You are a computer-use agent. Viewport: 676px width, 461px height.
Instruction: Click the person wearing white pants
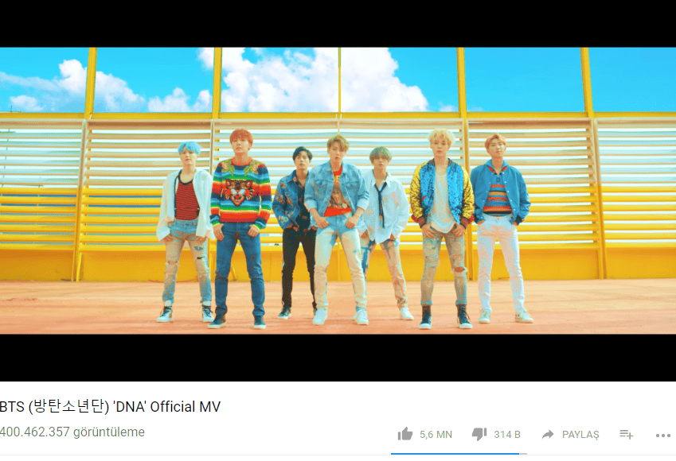coord(501,228)
